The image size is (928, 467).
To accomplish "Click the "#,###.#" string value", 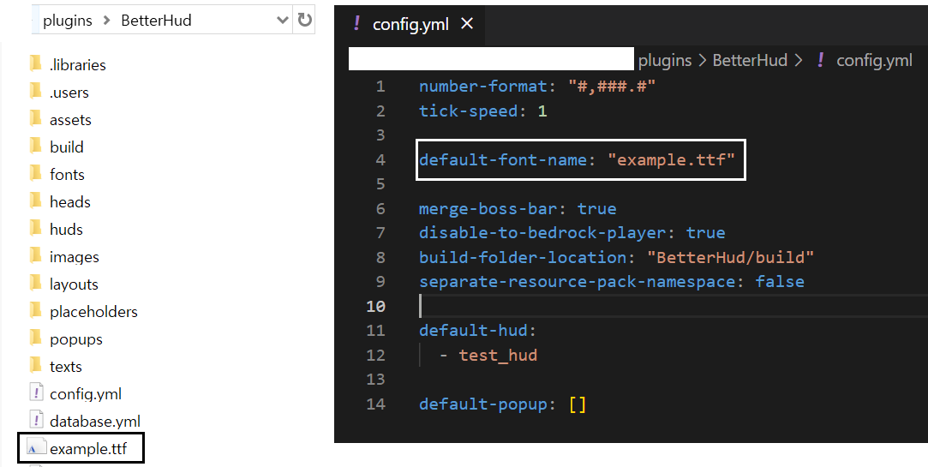I will pos(611,87).
